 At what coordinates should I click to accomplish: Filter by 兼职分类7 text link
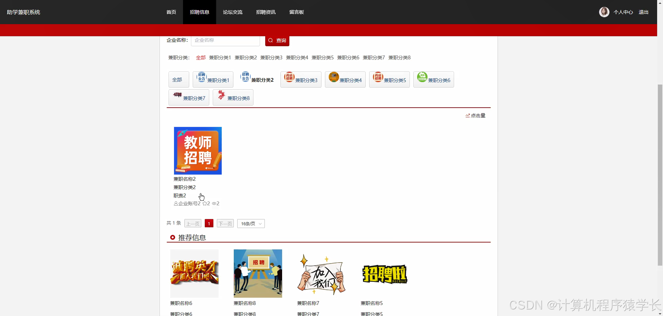(x=374, y=58)
